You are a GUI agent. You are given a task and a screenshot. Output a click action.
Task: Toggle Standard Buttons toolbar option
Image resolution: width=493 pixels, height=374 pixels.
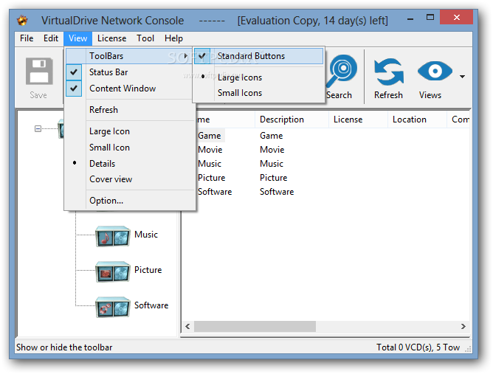click(x=259, y=56)
